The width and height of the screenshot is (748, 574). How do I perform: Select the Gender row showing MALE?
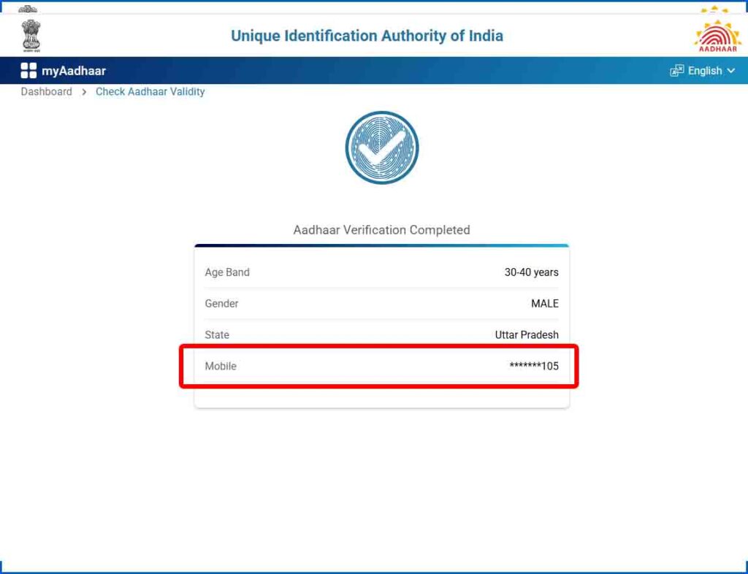[544, 303]
